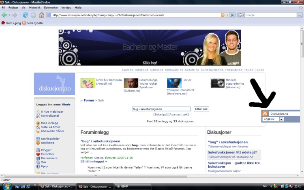Open the Prisguide.no network link
Image resolution: width=304 pixels, height=190 pixels.
(233, 70)
